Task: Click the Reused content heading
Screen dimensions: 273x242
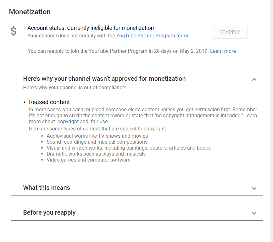Action: 49,102
